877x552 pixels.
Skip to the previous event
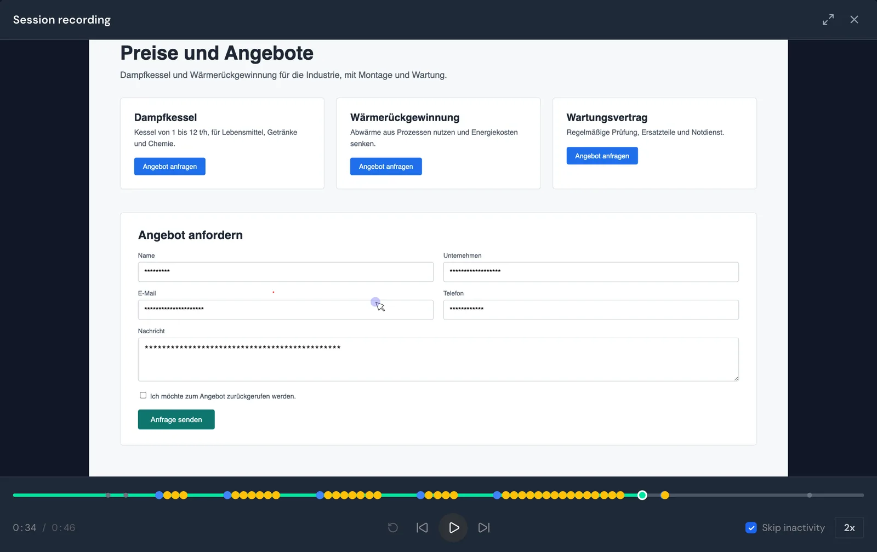pos(422,527)
